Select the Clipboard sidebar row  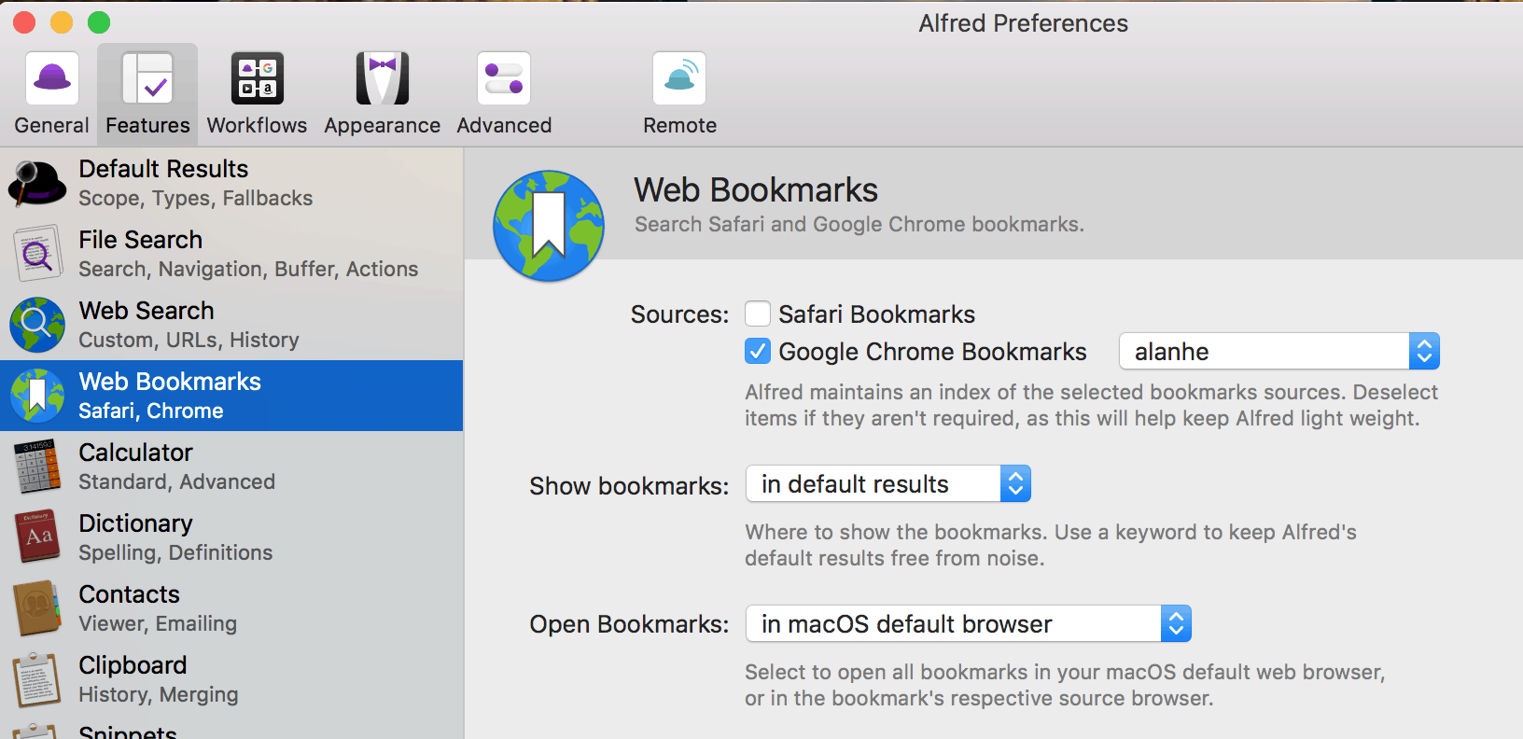pos(231,679)
